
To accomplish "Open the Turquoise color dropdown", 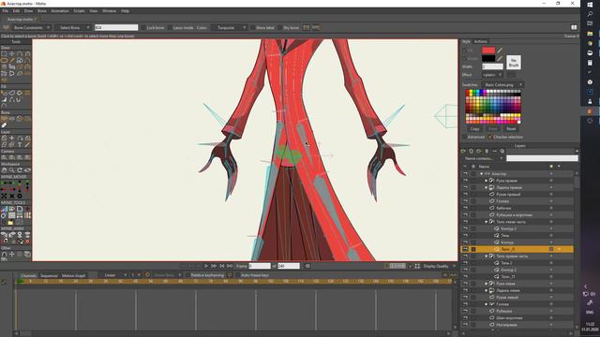I will pyautogui.click(x=229, y=27).
